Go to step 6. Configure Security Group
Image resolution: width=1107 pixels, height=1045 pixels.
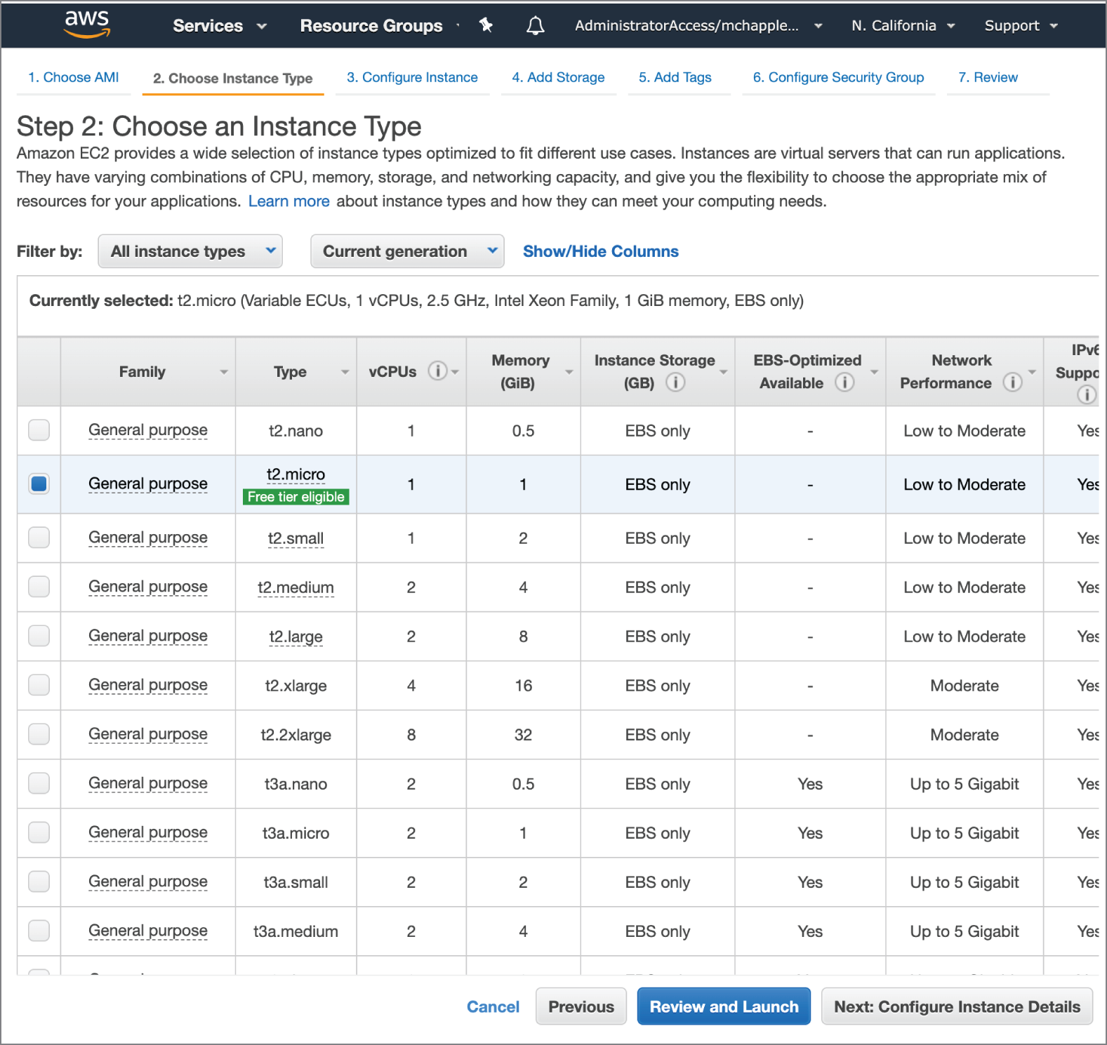[x=839, y=77]
